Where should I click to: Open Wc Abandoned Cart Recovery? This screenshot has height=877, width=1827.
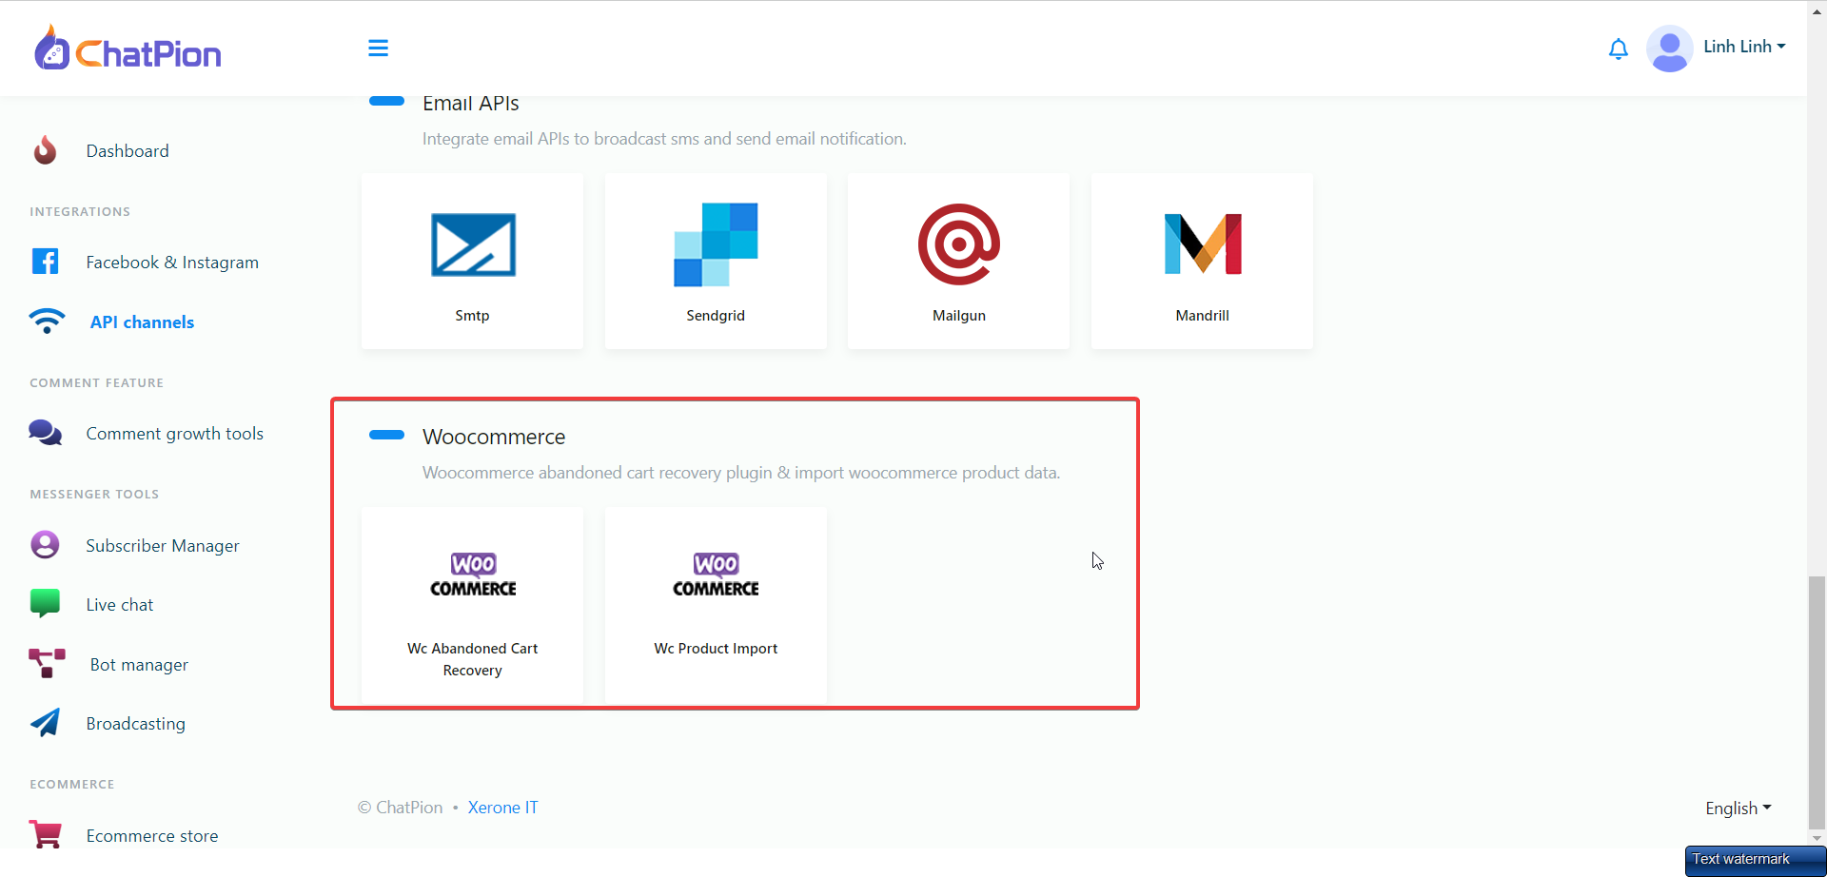pyautogui.click(x=473, y=659)
